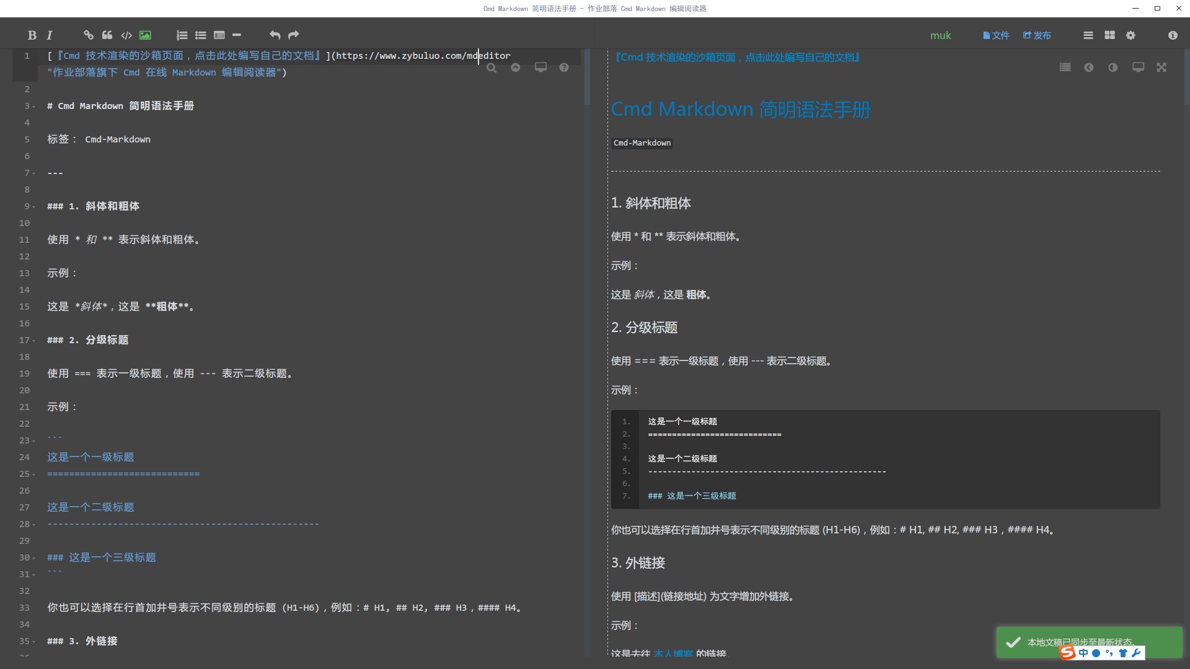Expand preview to fullscreen with arrows icon
Viewport: 1190px width, 669px height.
pyautogui.click(x=1161, y=68)
